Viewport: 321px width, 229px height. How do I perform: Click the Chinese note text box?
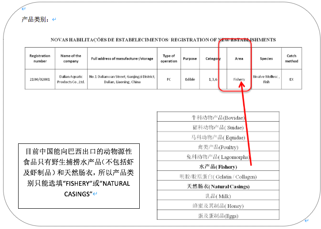[x=79, y=176]
